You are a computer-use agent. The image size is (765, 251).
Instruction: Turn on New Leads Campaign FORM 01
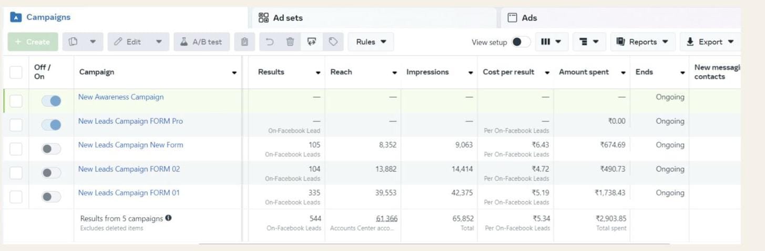(x=52, y=197)
